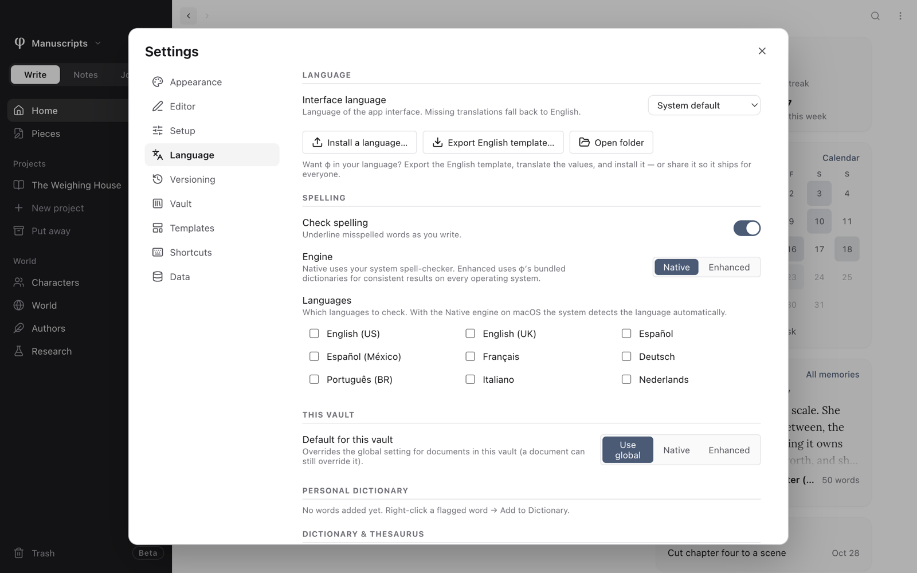Open Setup settings section
The width and height of the screenshot is (917, 573).
212,131
